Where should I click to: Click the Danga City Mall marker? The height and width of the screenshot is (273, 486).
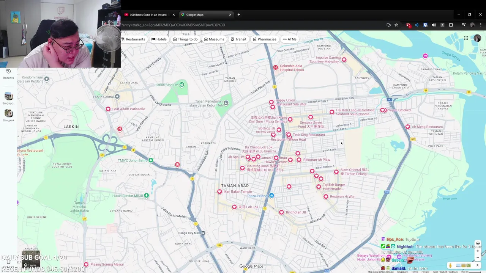[204, 233]
